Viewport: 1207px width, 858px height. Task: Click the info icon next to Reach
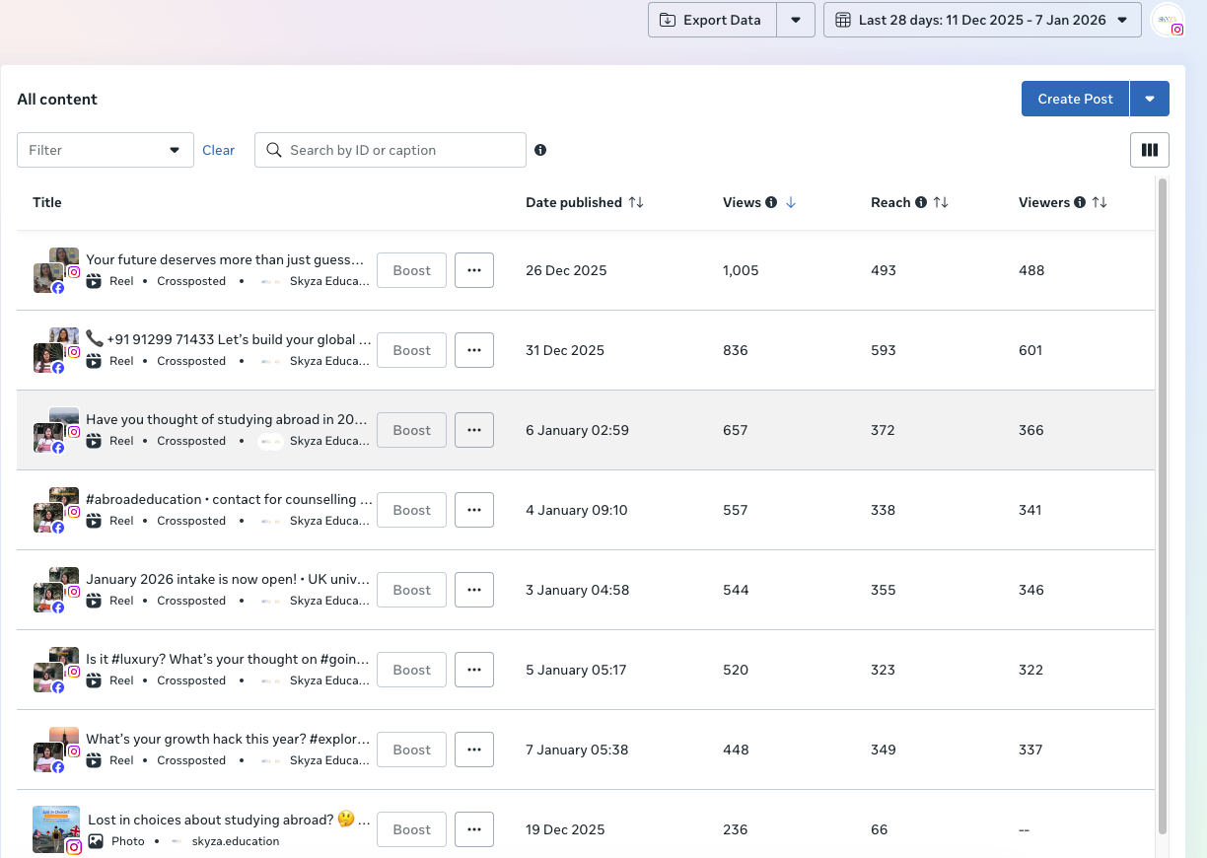pyautogui.click(x=921, y=202)
